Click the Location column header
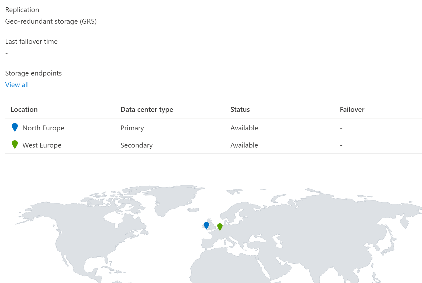 [x=24, y=110]
